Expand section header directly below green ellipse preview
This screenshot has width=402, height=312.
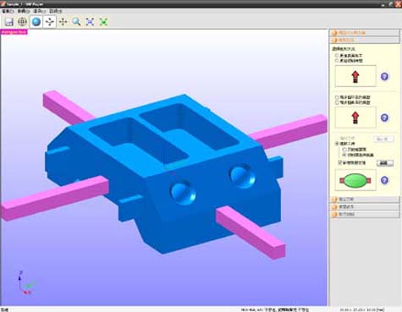point(365,200)
